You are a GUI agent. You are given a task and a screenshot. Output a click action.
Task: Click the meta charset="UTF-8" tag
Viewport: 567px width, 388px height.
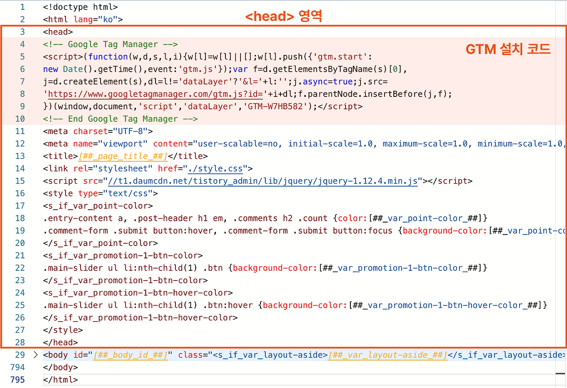coord(98,131)
